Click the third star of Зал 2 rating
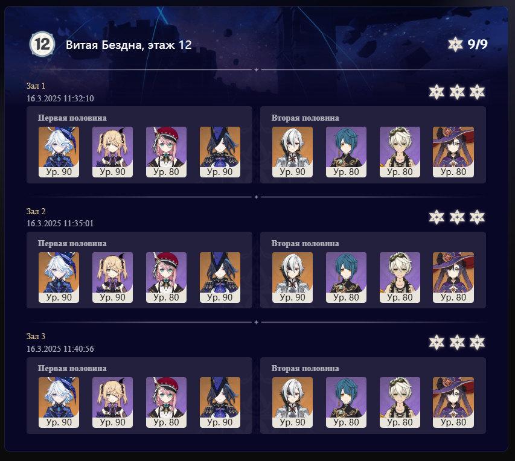The height and width of the screenshot is (461, 515). click(477, 217)
